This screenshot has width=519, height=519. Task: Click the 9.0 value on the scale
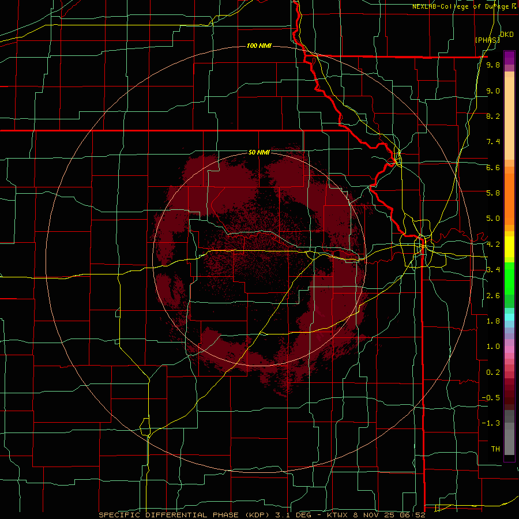[x=493, y=91]
